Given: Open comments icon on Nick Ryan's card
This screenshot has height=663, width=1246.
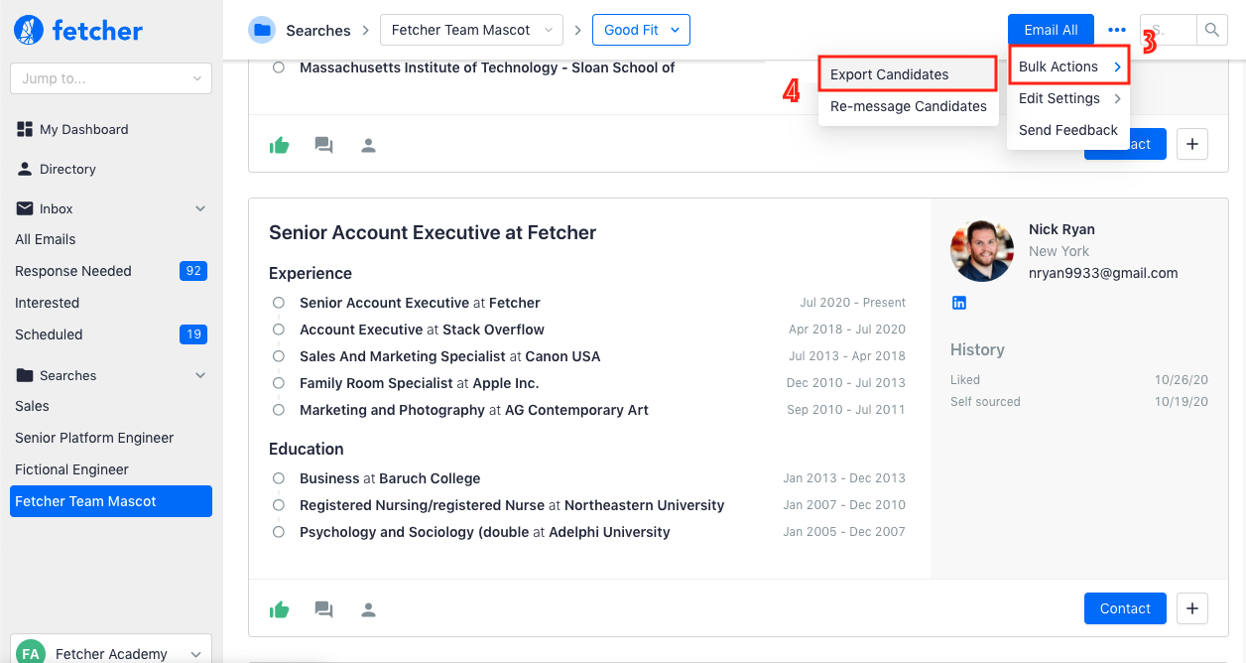Looking at the screenshot, I should (323, 609).
